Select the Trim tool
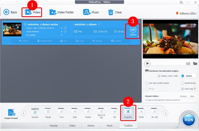 tap(62, 113)
